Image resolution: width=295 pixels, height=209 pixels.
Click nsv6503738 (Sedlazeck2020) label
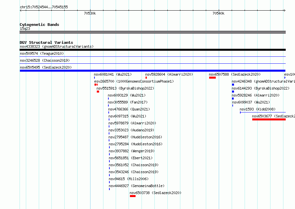[x=155, y=193]
